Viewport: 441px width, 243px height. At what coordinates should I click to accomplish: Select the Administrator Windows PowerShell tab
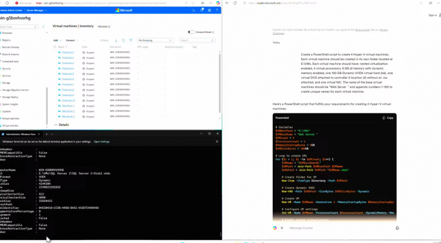tap(21, 134)
